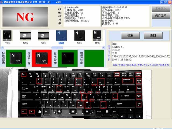This screenshot has height=129, width=172.
Task: Click the empty green error contour panel
Action: point(94,58)
